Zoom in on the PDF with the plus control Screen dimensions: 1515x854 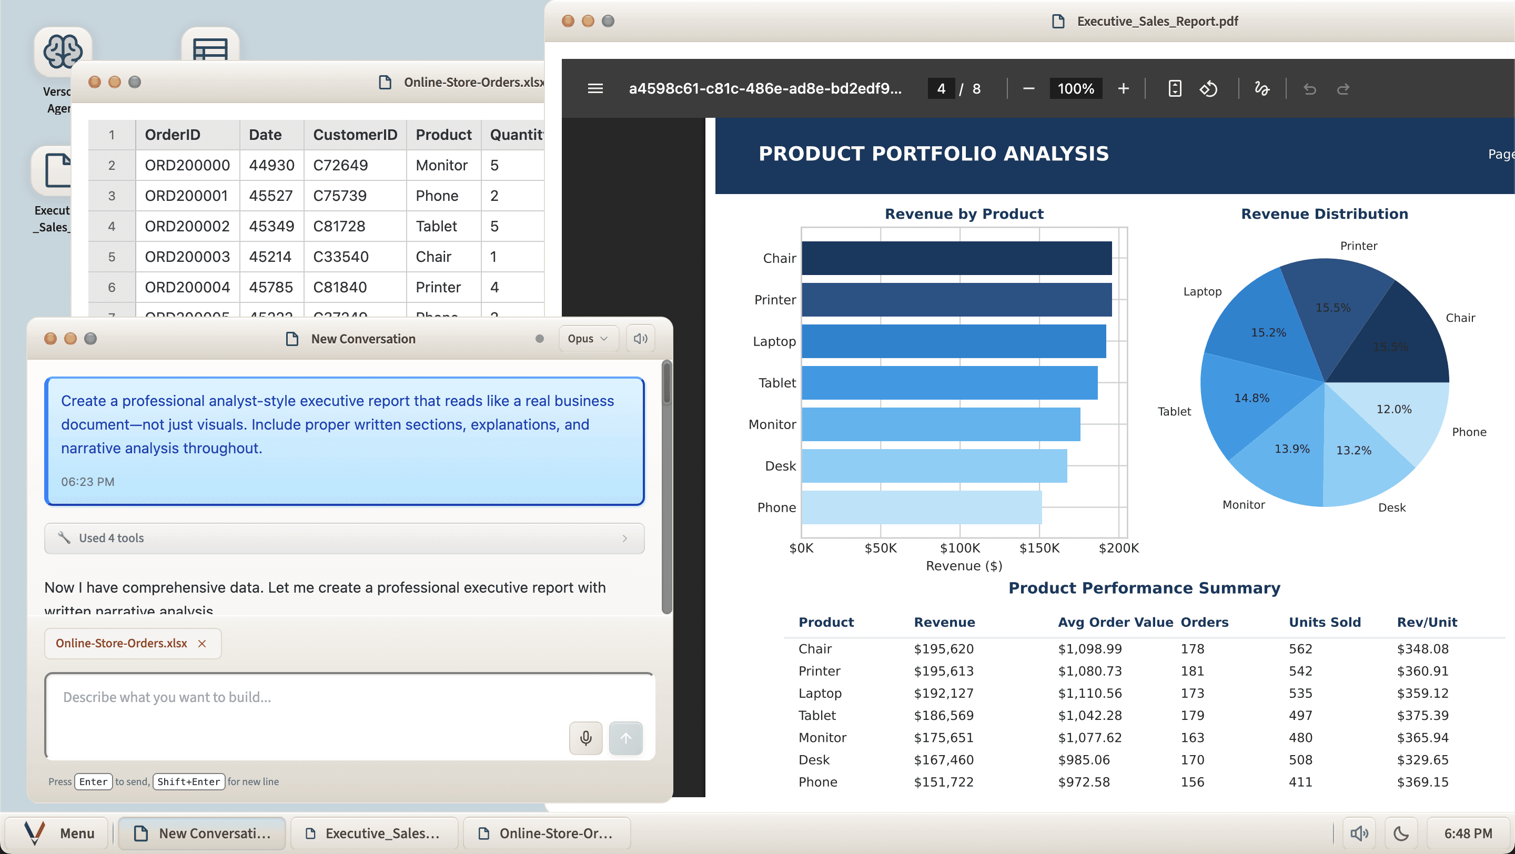point(1123,89)
